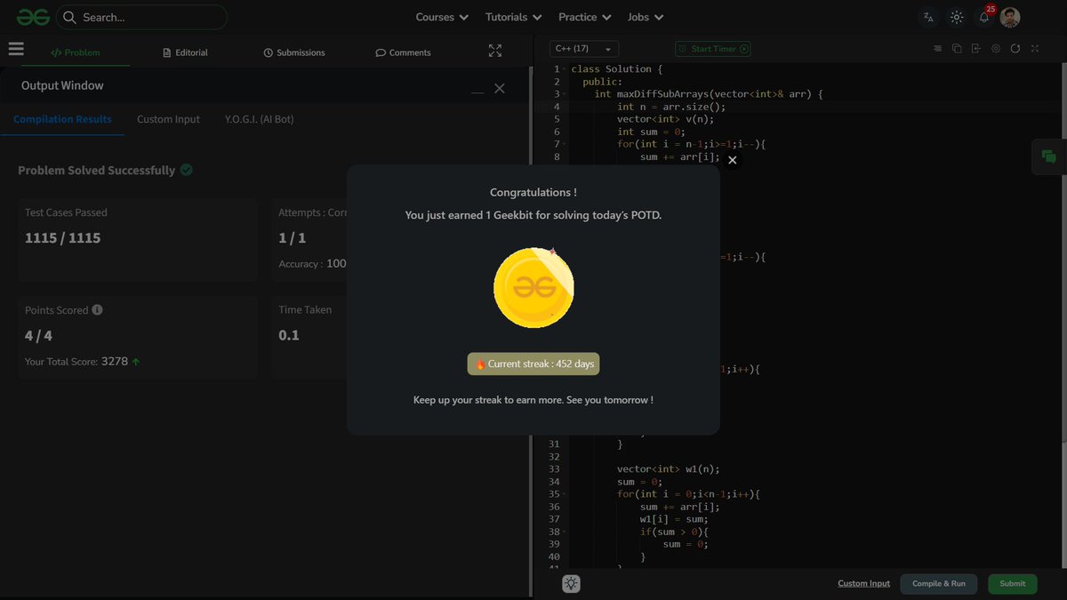Click the Time Taken value '0.1'
Image resolution: width=1067 pixels, height=600 pixels.
[289, 335]
